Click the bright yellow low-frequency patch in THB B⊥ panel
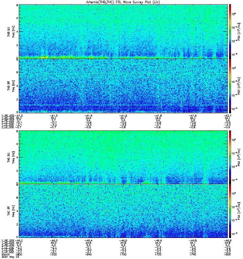Viewport: 243px width, 259px height. pos(43,57)
